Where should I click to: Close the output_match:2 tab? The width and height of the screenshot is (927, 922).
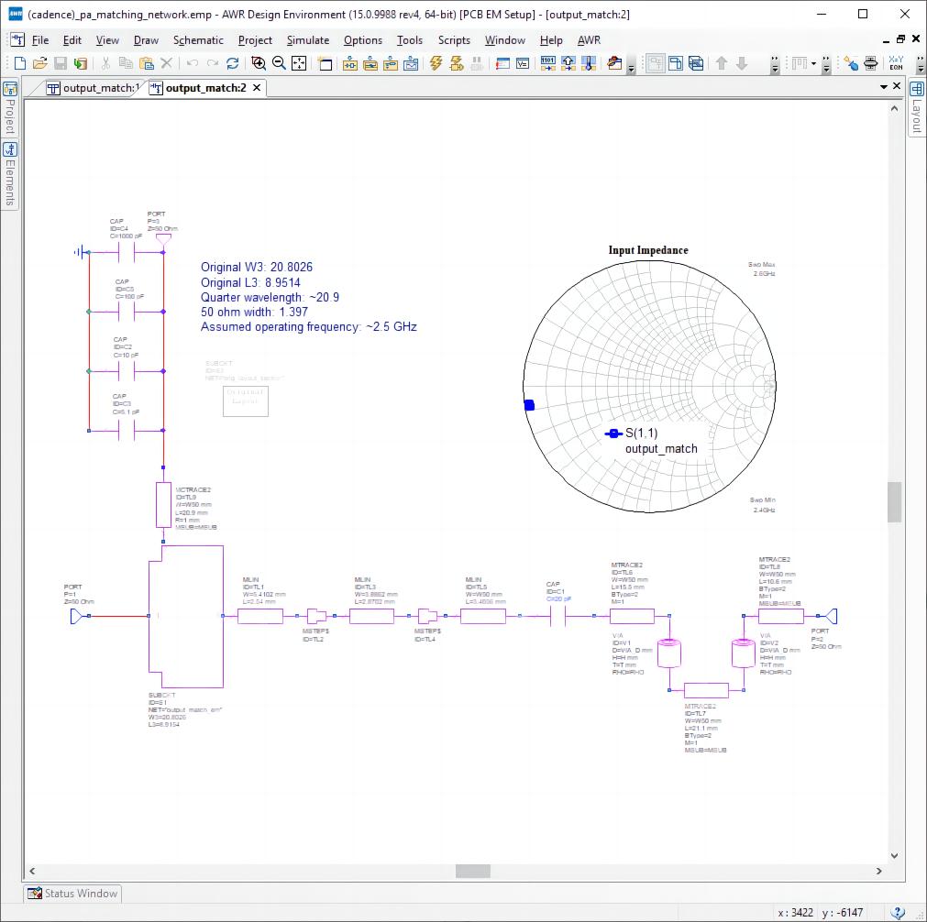point(257,88)
